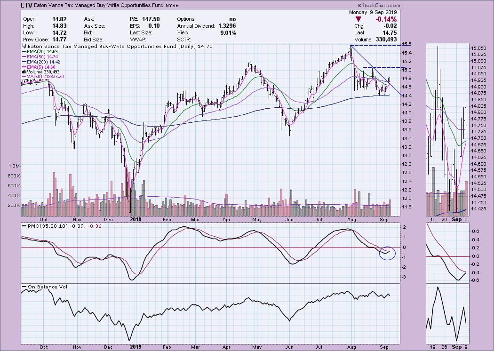This screenshot has width=494, height=351.
Task: Click the Sep label under the mini price chart
Action: pos(456,219)
